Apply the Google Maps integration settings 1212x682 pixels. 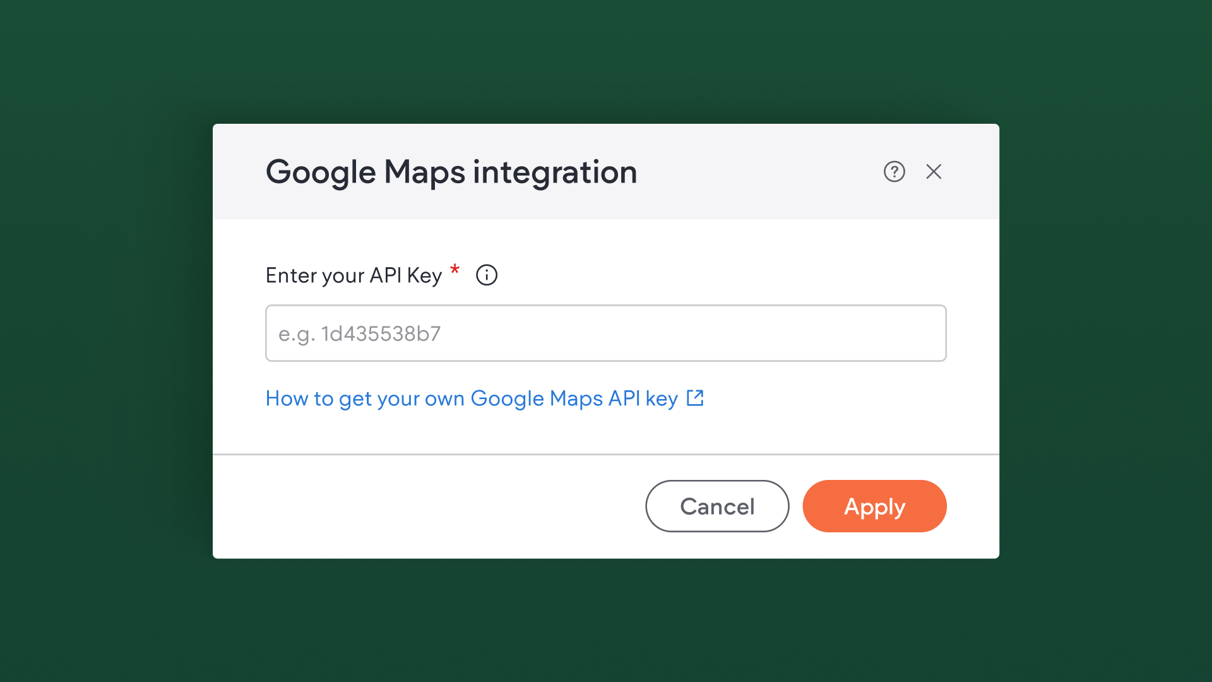(x=874, y=506)
